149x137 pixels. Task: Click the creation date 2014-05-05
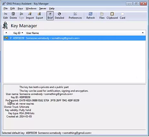point(26,116)
